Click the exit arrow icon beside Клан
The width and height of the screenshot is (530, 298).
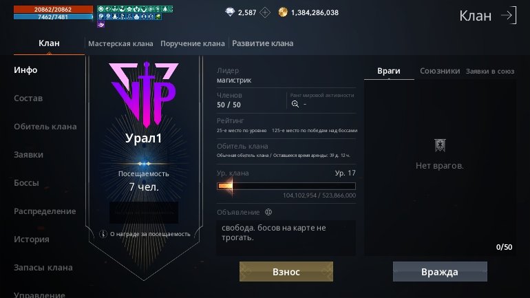(x=509, y=15)
